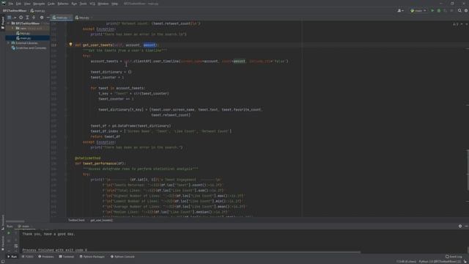Click the green Run button in toolbar
Screen dimensions: 469x264
click(x=432, y=11)
